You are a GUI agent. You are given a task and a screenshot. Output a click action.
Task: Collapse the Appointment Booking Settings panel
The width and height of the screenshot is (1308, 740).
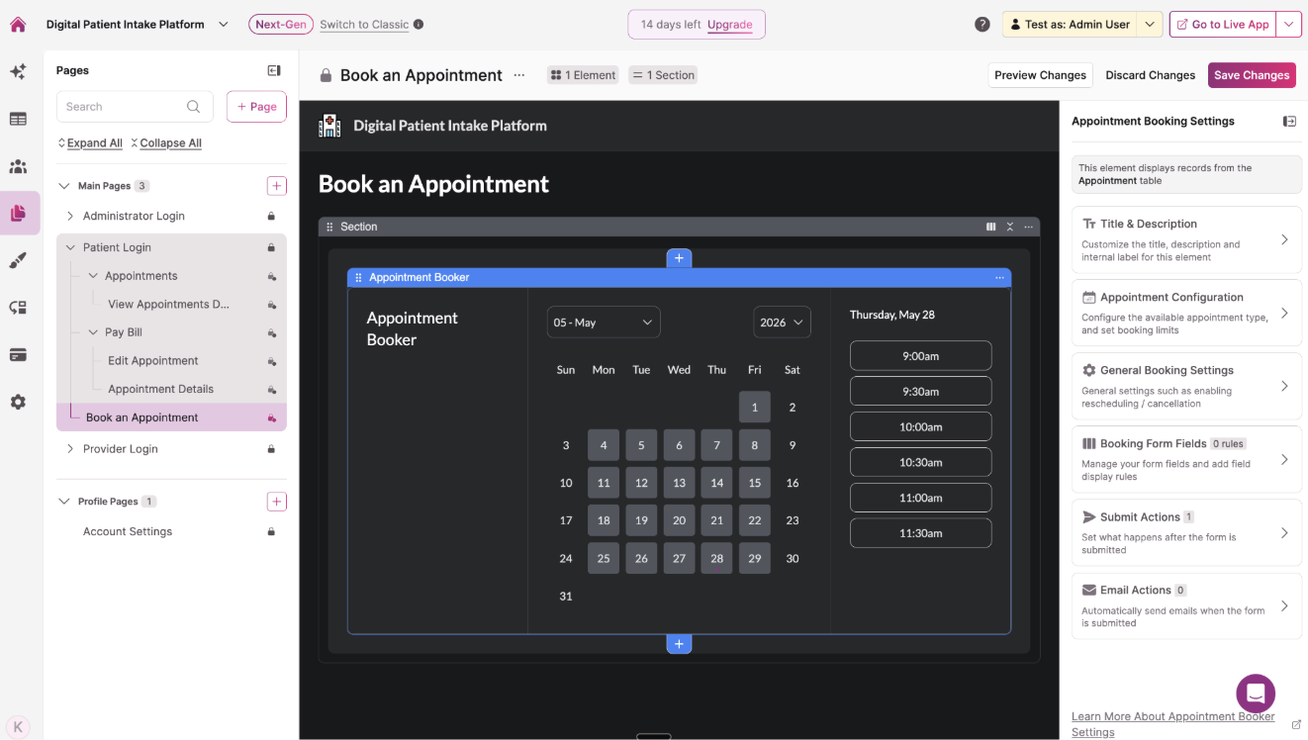point(1289,121)
